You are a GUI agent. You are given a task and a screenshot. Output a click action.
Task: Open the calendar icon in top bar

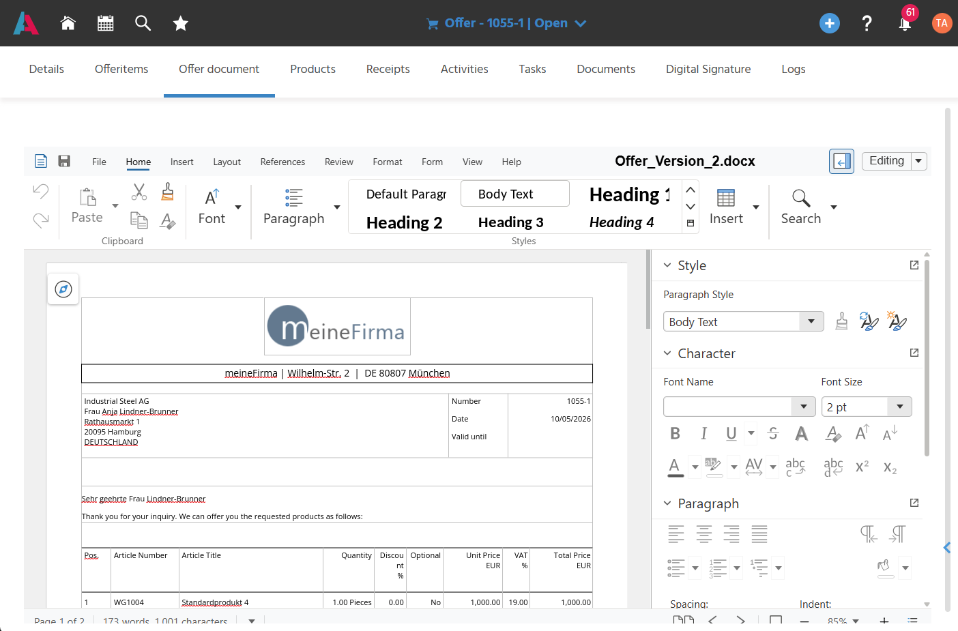tap(105, 23)
